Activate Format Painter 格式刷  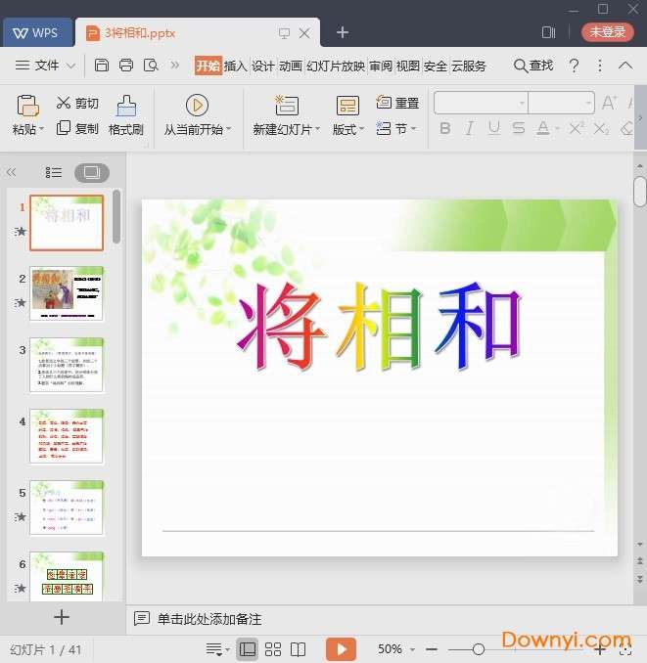coord(126,114)
